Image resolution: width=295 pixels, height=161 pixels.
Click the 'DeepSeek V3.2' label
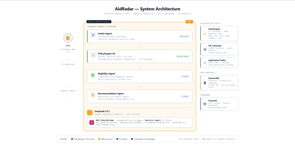coord(102,111)
